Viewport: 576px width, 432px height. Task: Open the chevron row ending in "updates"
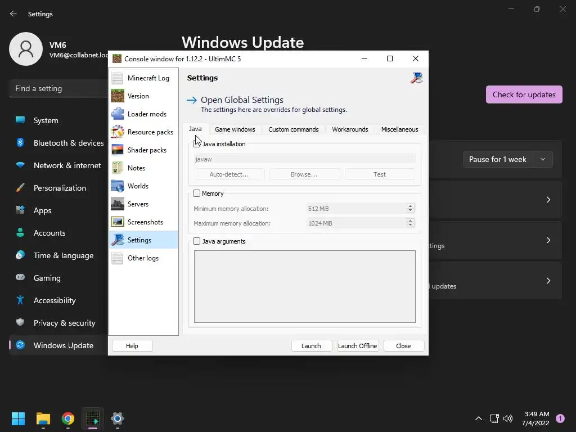(x=548, y=281)
